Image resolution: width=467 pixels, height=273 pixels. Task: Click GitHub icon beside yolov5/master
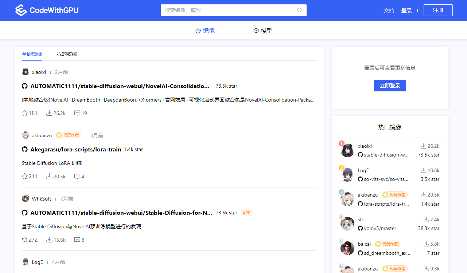coord(360,228)
